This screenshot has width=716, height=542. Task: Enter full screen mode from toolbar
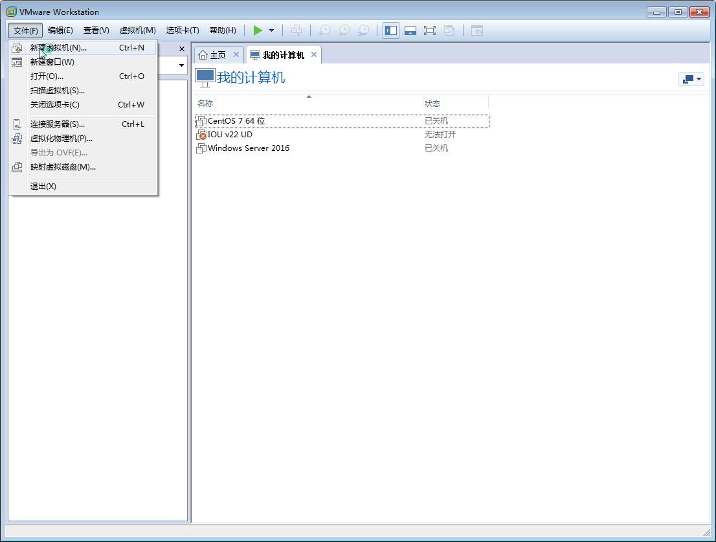(x=430, y=30)
